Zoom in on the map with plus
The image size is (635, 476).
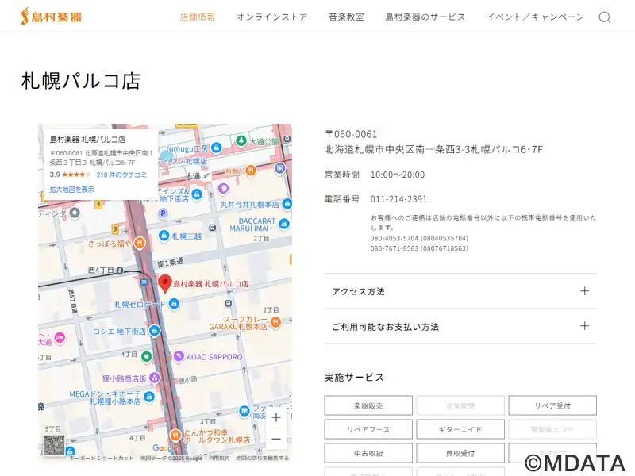coord(276,417)
